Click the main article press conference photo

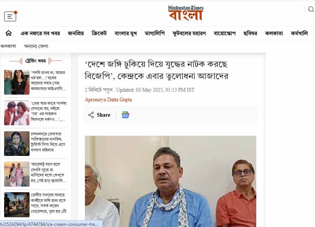click(170, 181)
